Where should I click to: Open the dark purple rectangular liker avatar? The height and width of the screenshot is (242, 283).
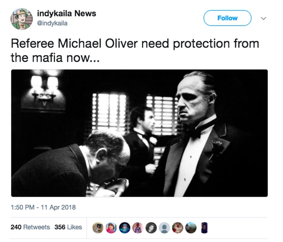204,228
